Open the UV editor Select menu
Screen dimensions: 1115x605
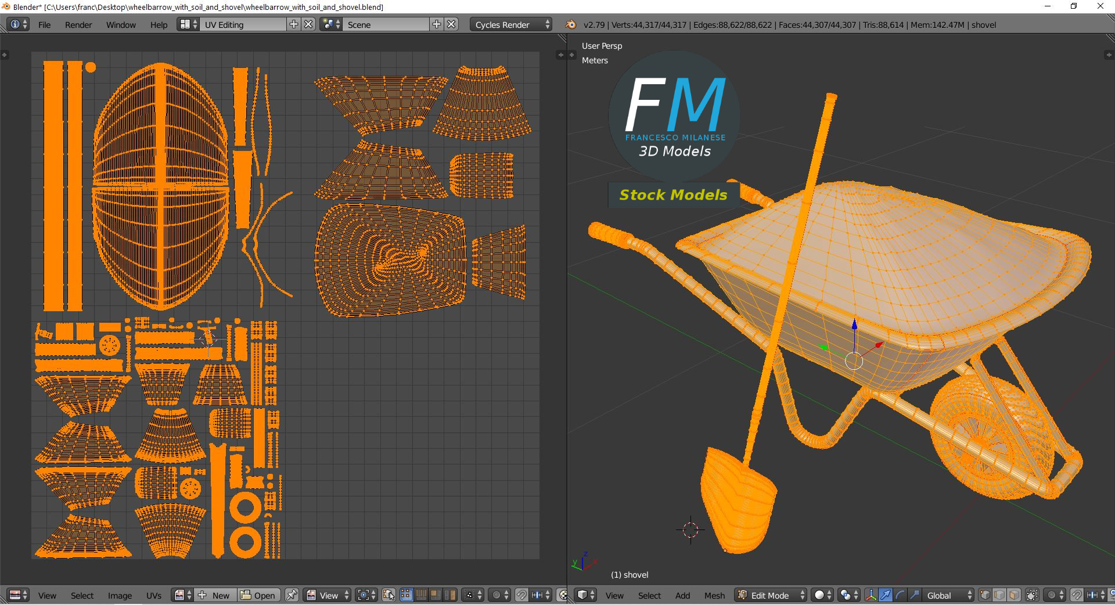point(82,596)
